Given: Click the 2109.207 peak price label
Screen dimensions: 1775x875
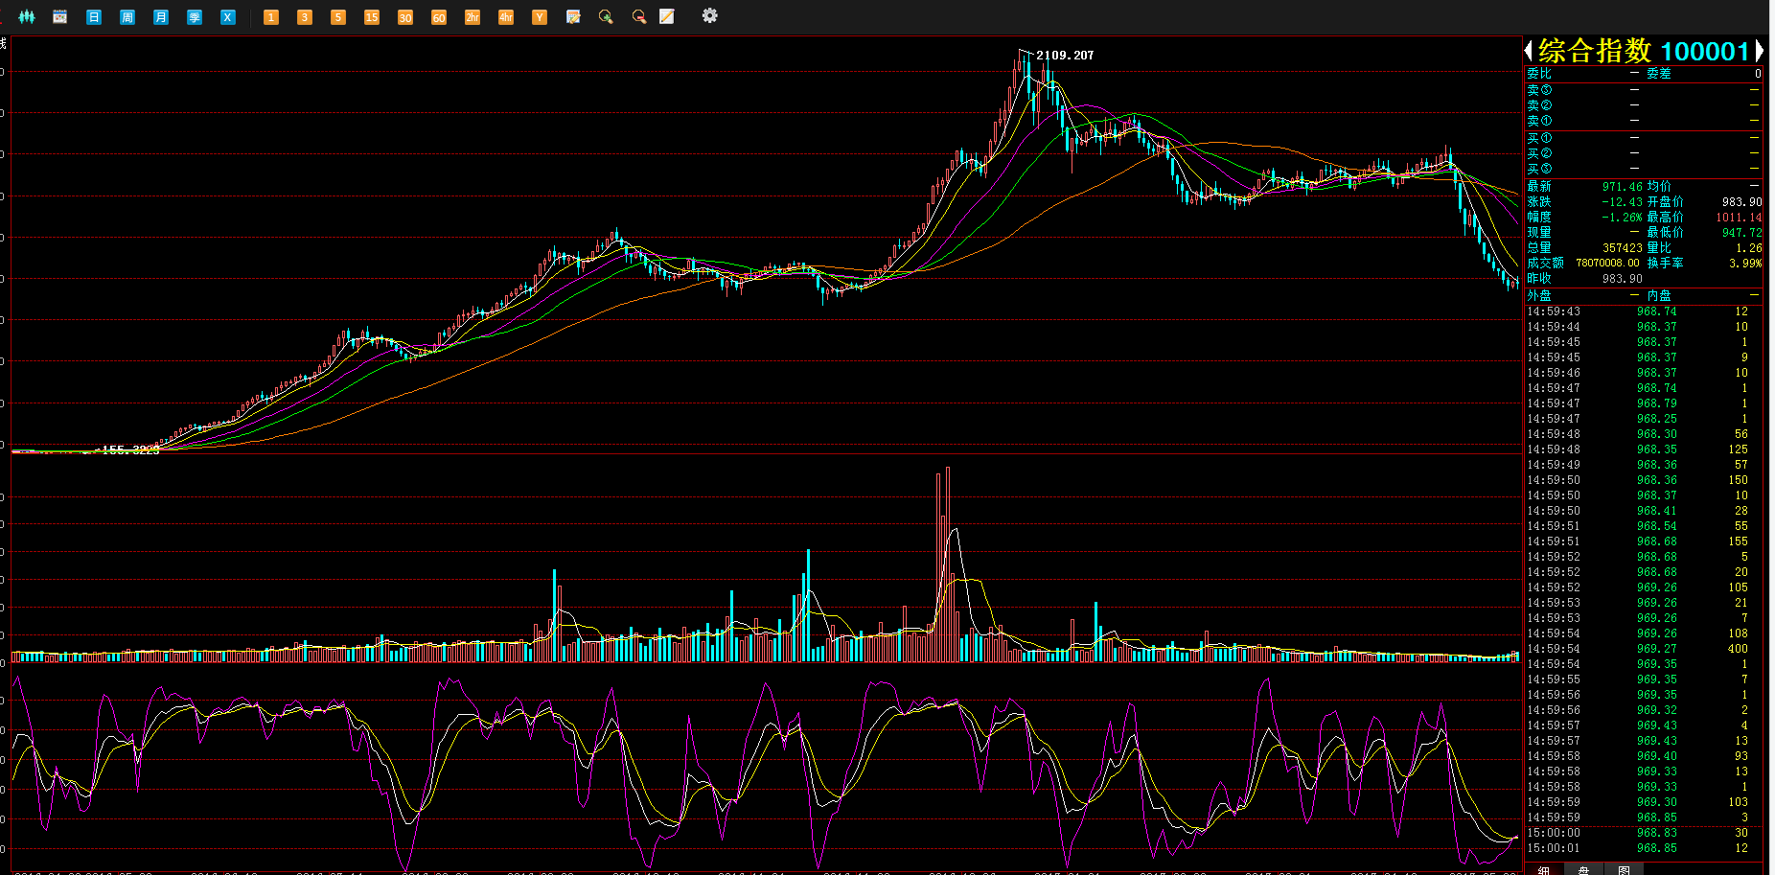Looking at the screenshot, I should click(1065, 55).
